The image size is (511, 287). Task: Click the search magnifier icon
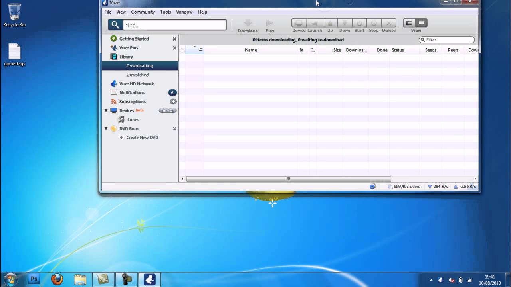[115, 25]
